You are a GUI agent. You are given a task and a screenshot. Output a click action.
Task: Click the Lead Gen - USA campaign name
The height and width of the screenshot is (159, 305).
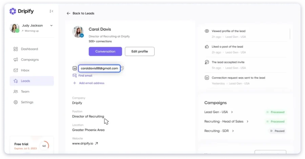tap(216, 112)
